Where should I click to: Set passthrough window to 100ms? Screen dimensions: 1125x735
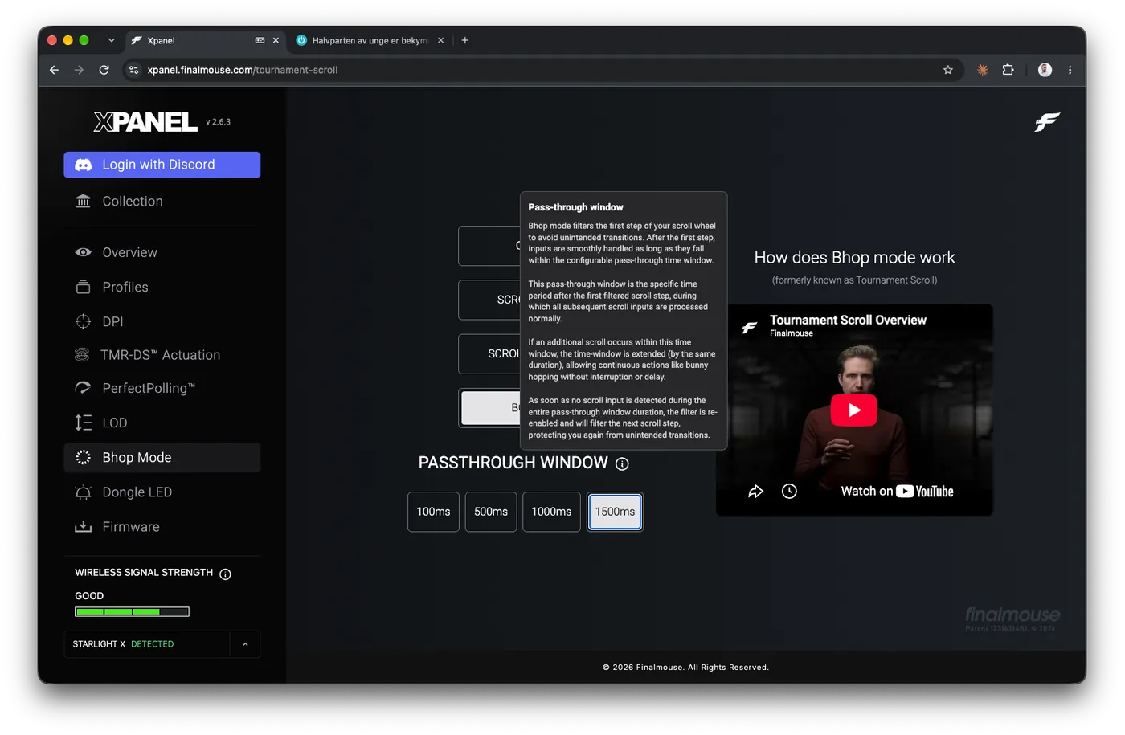pyautogui.click(x=433, y=512)
